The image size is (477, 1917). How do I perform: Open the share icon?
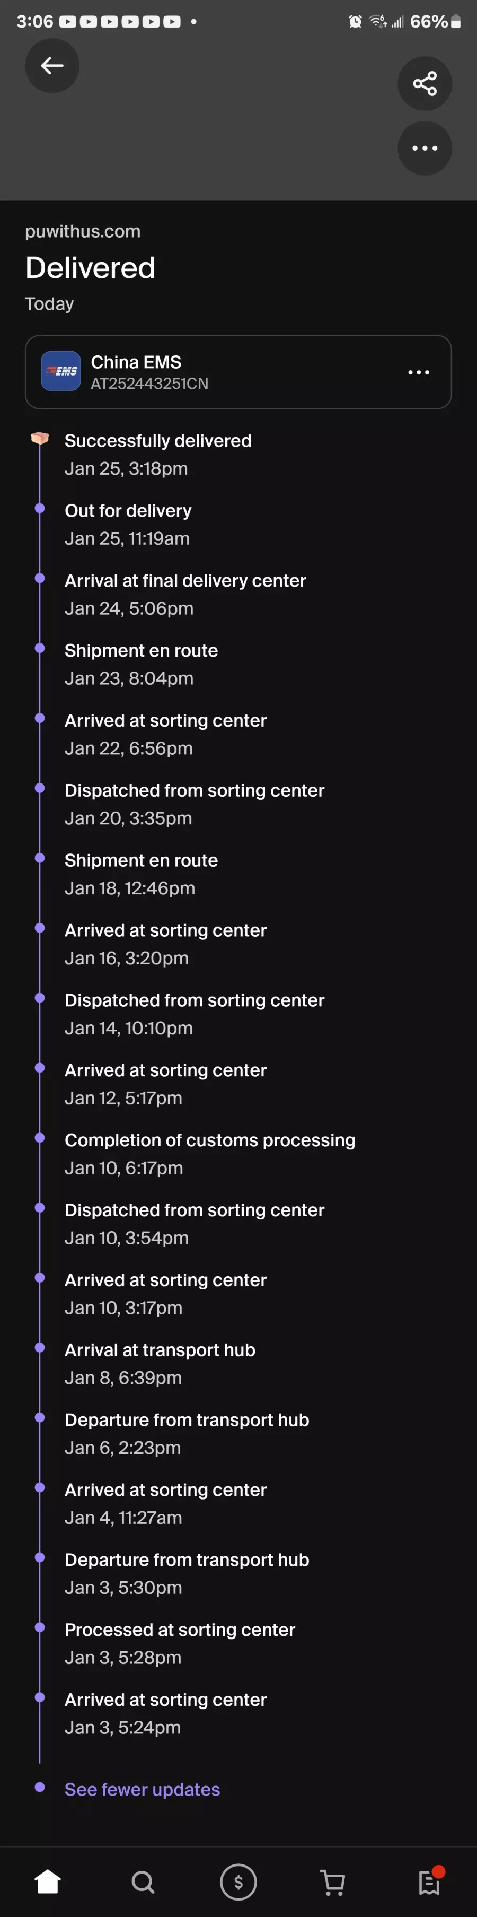tap(424, 83)
